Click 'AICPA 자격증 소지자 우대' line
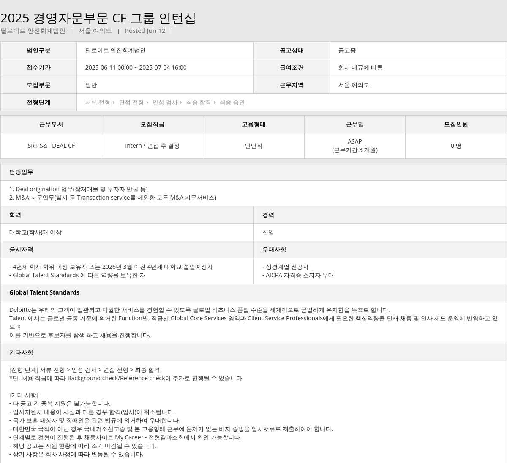The image size is (507, 463). pos(298,275)
